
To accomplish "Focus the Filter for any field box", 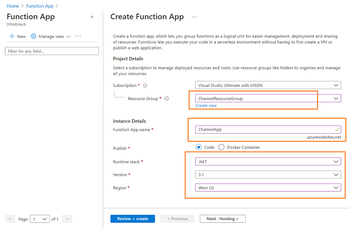I will pos(52,51).
